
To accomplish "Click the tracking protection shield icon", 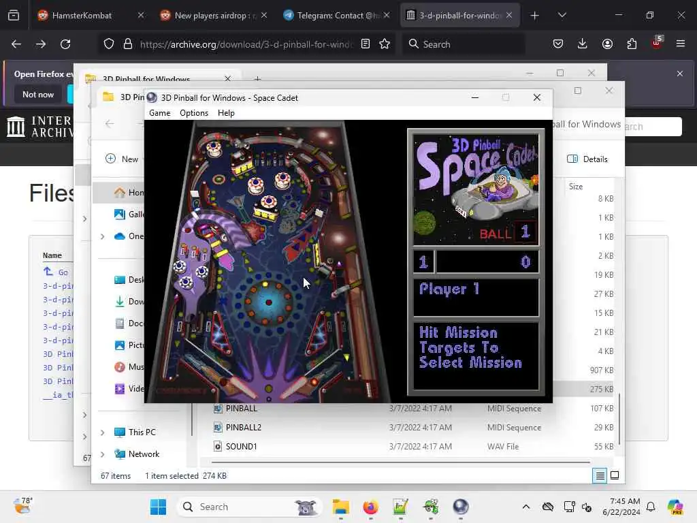I will (x=109, y=44).
